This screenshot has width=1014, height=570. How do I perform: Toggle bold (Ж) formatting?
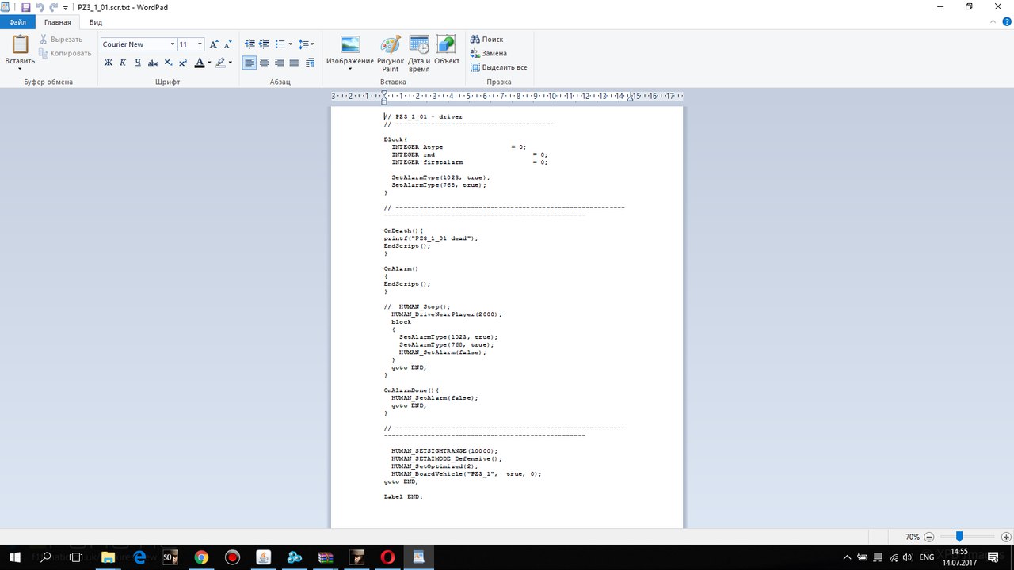tap(109, 63)
